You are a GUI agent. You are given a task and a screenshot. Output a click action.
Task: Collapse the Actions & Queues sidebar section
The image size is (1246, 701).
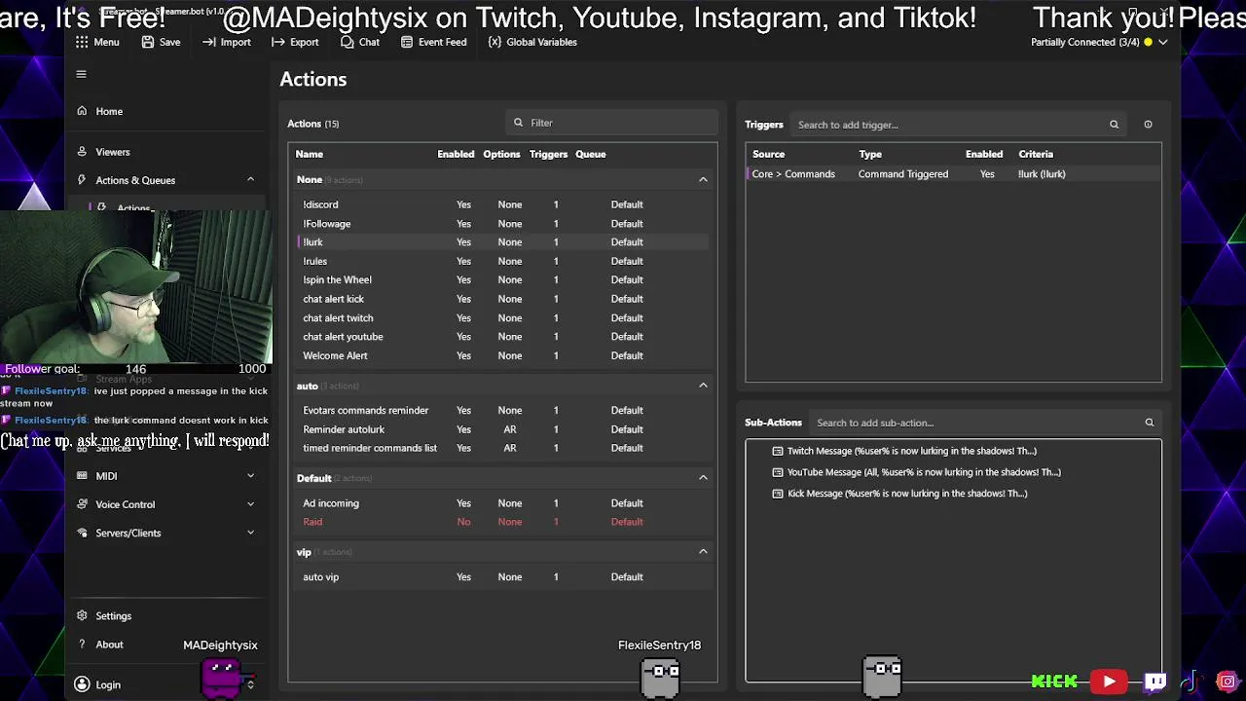pos(250,180)
